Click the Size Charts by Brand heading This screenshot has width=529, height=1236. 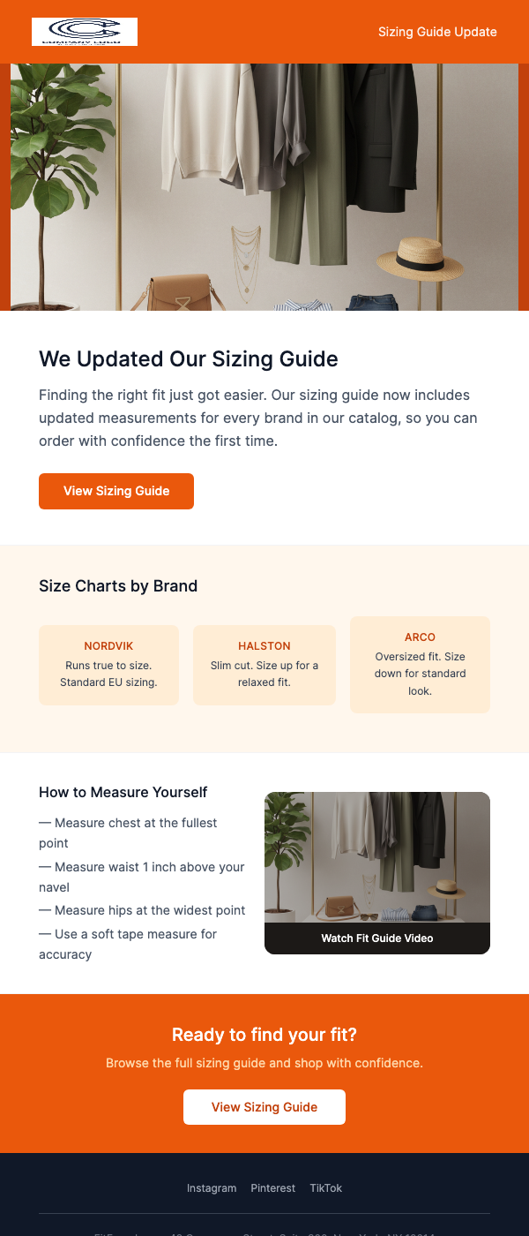(x=118, y=585)
